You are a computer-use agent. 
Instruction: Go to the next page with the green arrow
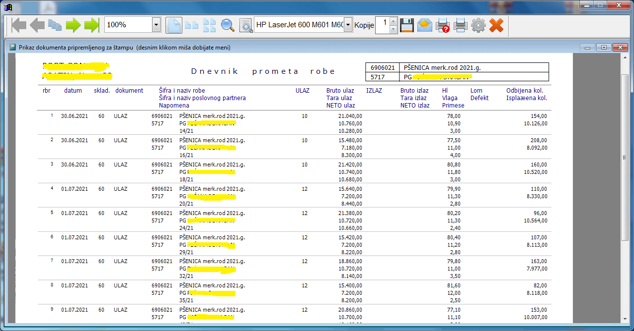(73, 25)
